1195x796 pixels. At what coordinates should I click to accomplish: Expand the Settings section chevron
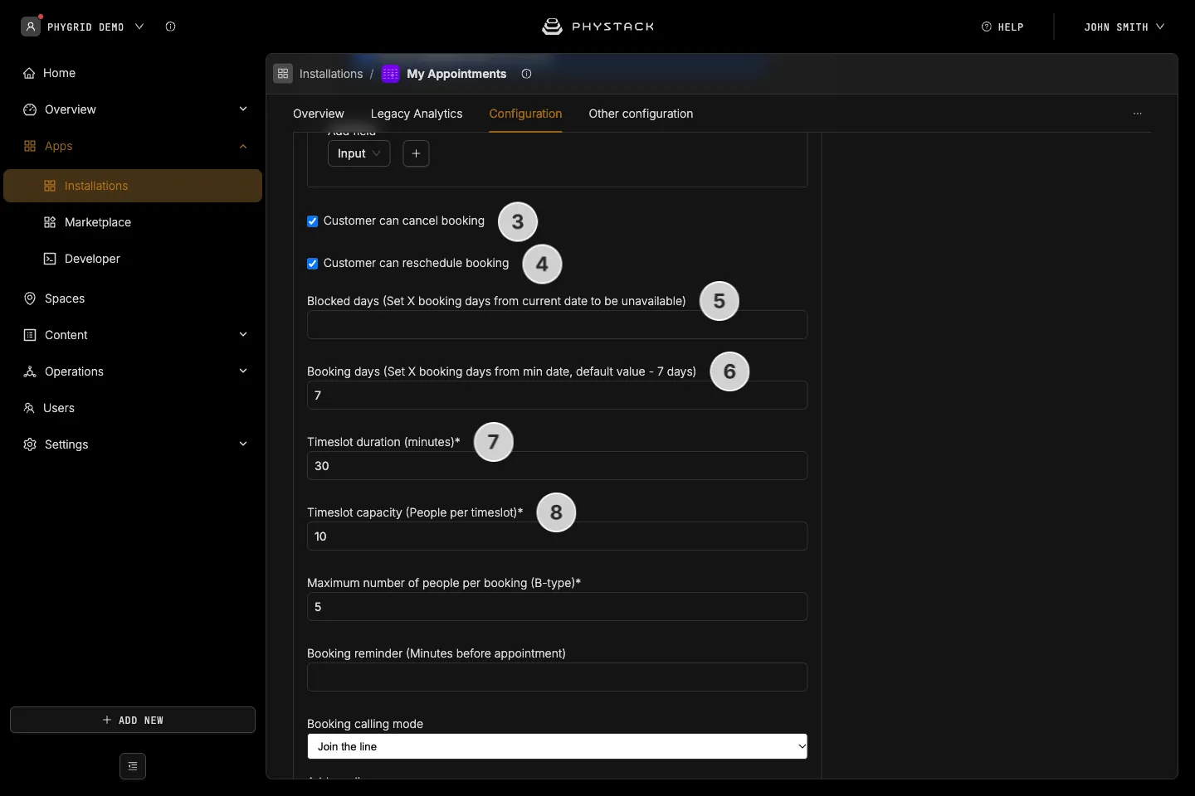click(243, 444)
